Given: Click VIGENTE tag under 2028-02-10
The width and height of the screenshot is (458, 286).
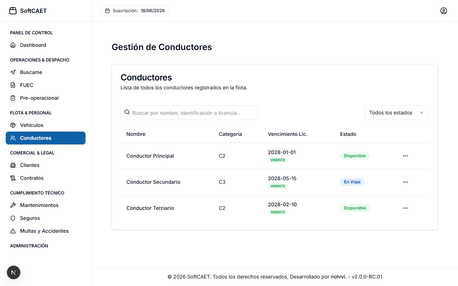Looking at the screenshot, I should coord(278,212).
